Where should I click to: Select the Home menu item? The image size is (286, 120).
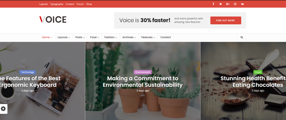[x=47, y=37]
